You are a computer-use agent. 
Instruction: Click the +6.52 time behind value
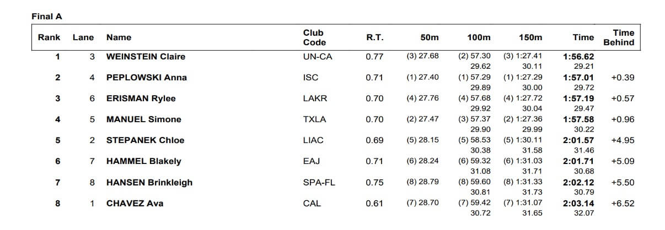623,204
